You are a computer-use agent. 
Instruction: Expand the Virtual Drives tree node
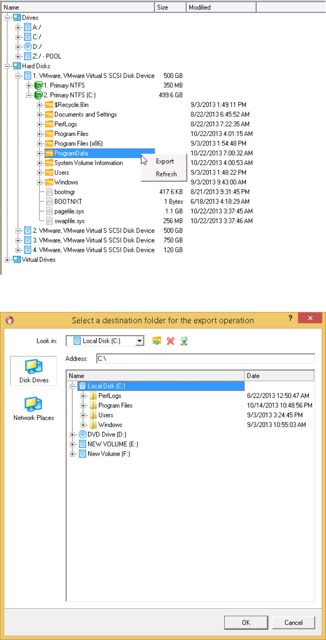click(7, 260)
